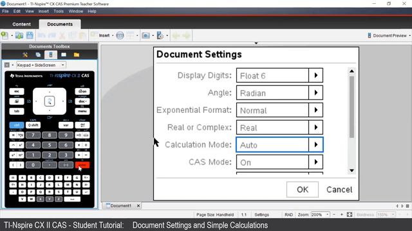Click the tab key on keypad

point(17,111)
